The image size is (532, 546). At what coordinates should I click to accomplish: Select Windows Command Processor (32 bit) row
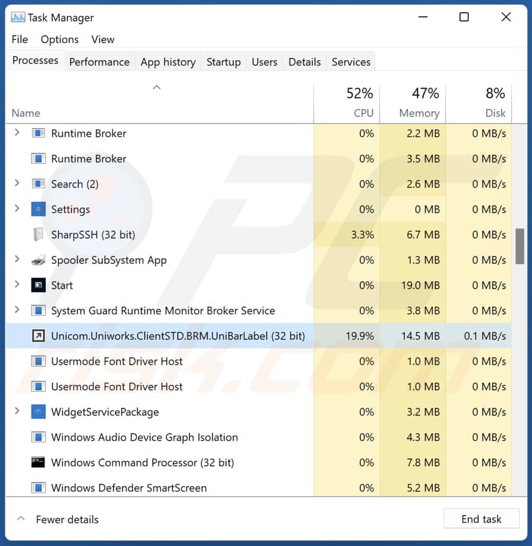point(259,462)
